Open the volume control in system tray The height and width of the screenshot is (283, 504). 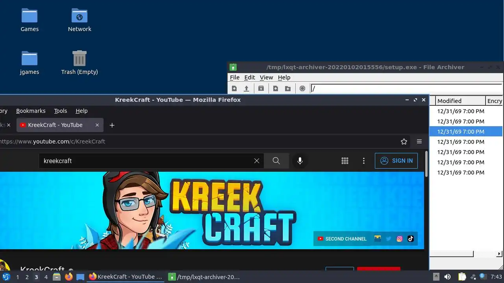tap(448, 277)
